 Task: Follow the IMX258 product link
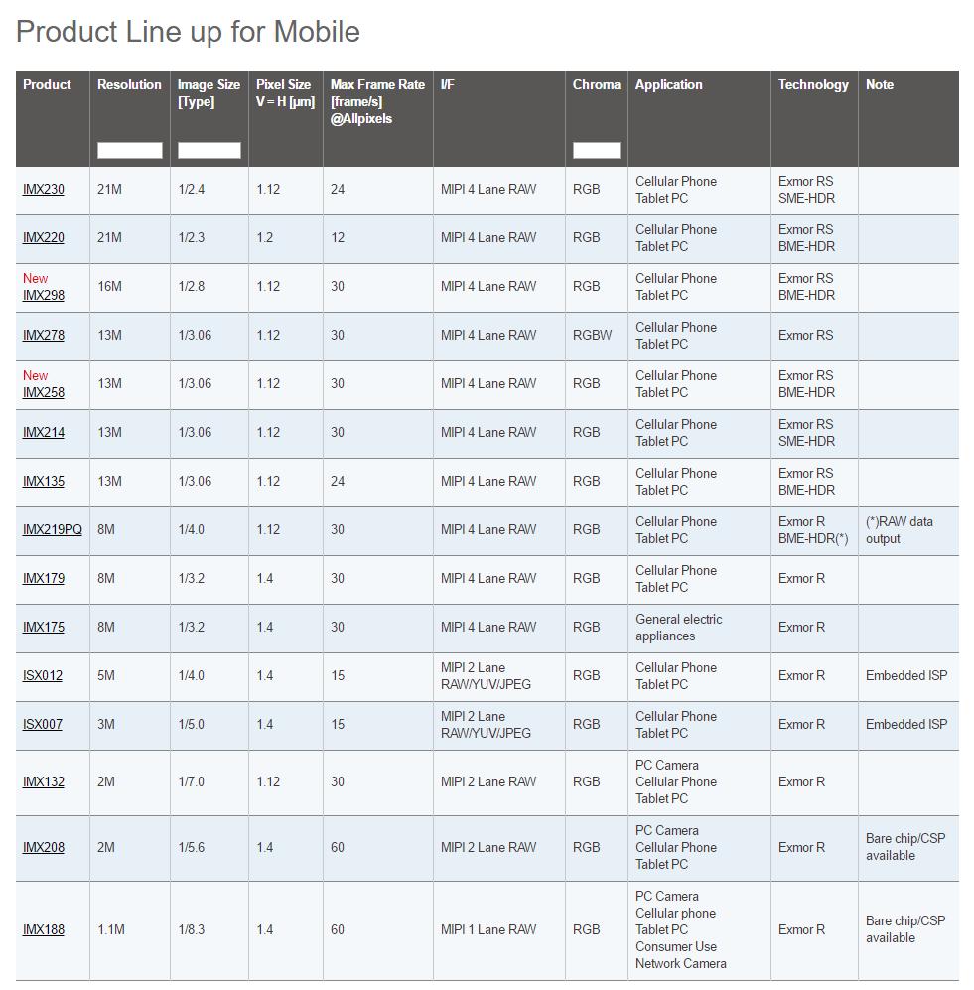click(44, 393)
